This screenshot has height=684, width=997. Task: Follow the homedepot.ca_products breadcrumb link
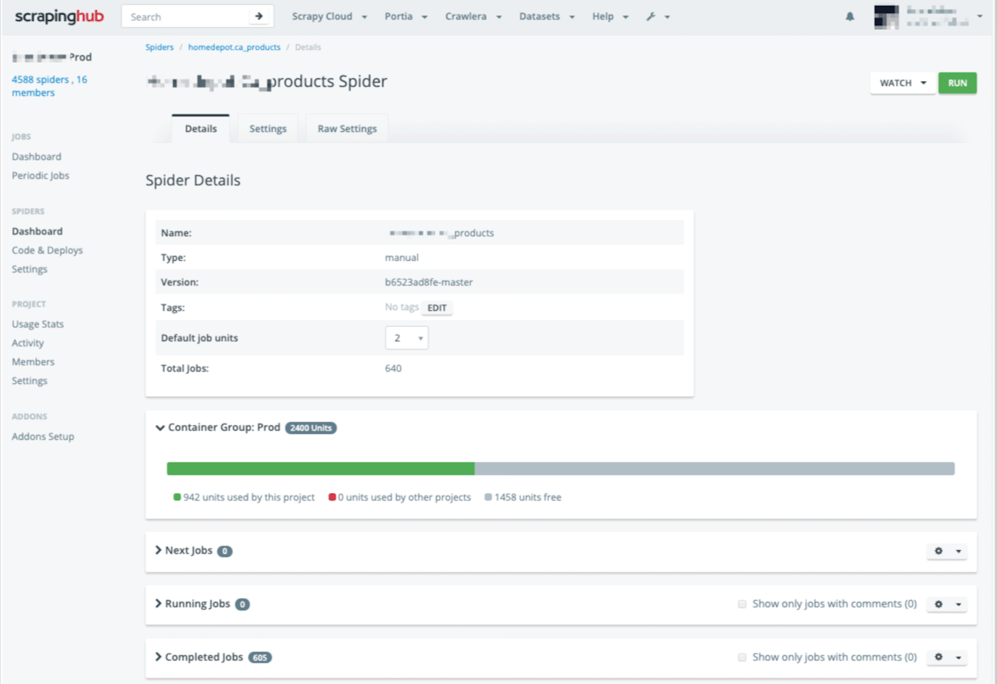234,47
